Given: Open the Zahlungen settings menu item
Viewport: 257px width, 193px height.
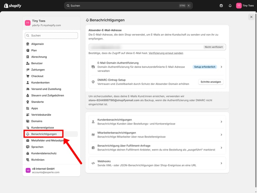Looking at the screenshot, I should pos(38,70).
